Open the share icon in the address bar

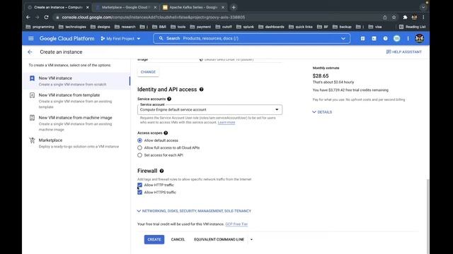tap(385, 17)
